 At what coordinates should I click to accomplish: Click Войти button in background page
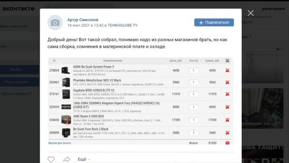19,69
